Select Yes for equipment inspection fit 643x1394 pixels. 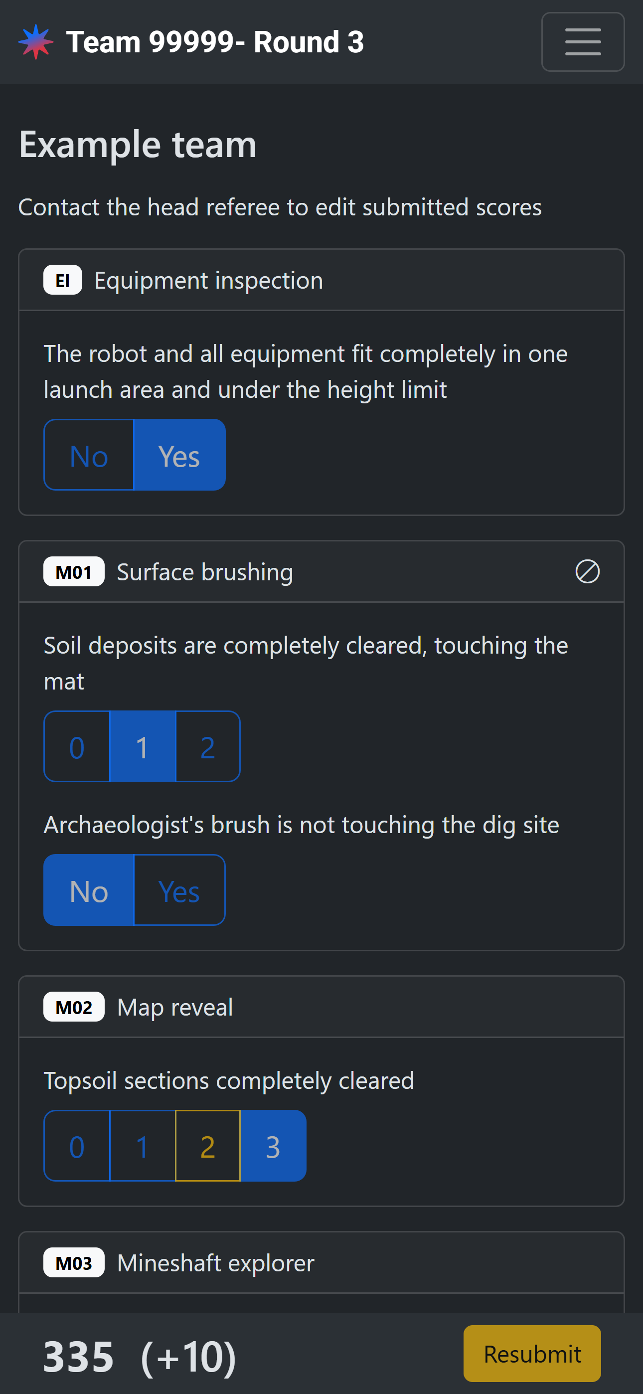pos(179,455)
